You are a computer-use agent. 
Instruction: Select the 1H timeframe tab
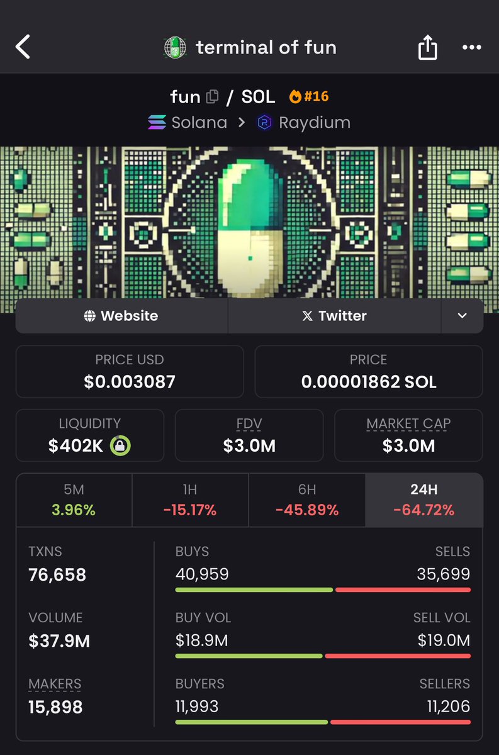point(190,500)
